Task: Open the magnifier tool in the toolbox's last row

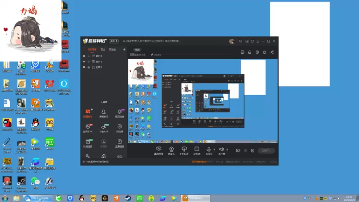Action: [x=88, y=156]
